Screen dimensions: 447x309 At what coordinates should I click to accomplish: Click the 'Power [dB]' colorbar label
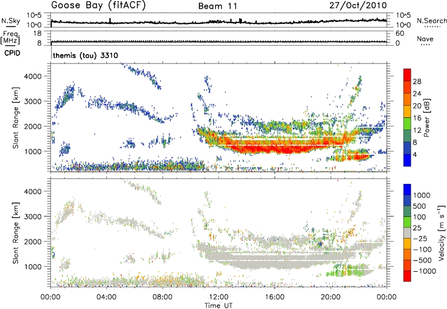[427, 118]
